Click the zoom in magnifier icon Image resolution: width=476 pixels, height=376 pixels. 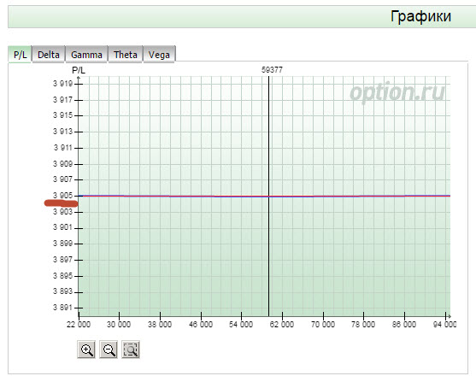[86, 350]
